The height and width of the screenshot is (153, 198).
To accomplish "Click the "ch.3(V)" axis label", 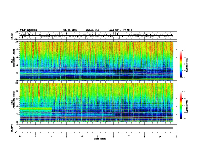I will (12, 128).
